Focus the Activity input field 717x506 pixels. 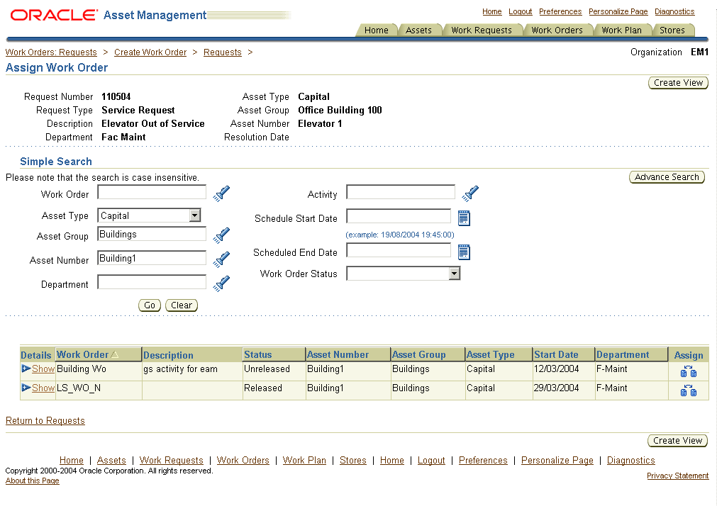click(401, 192)
